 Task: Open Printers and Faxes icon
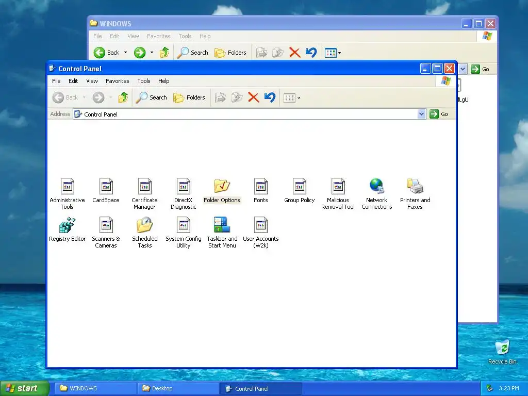coord(415,194)
